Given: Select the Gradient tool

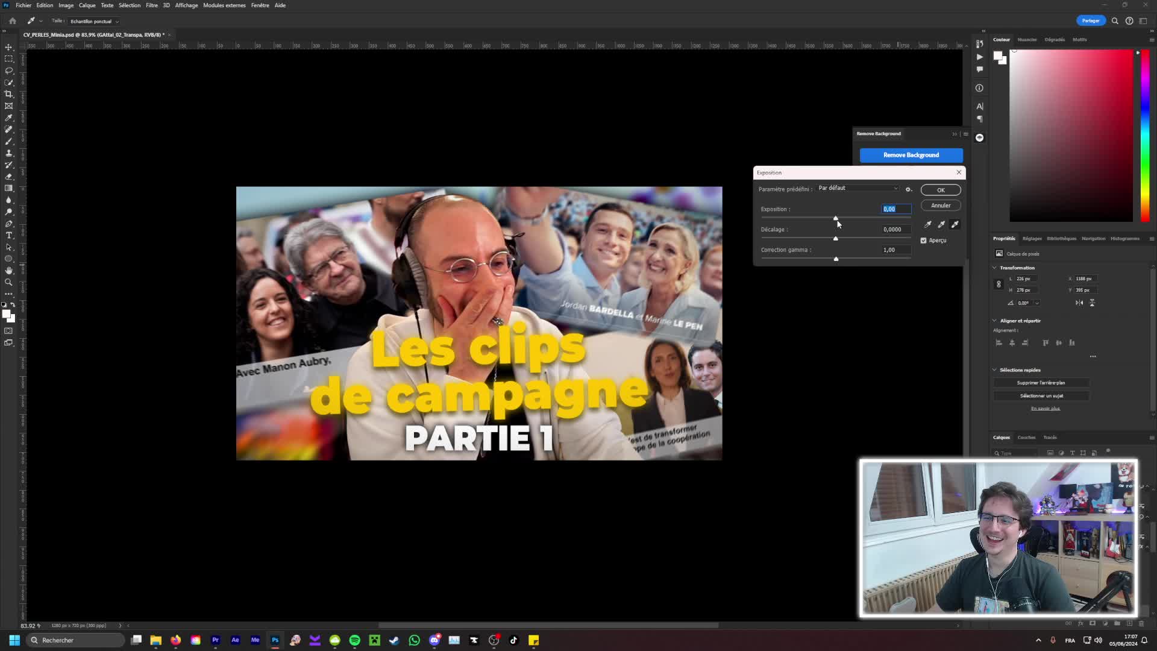Looking at the screenshot, I should 8,188.
